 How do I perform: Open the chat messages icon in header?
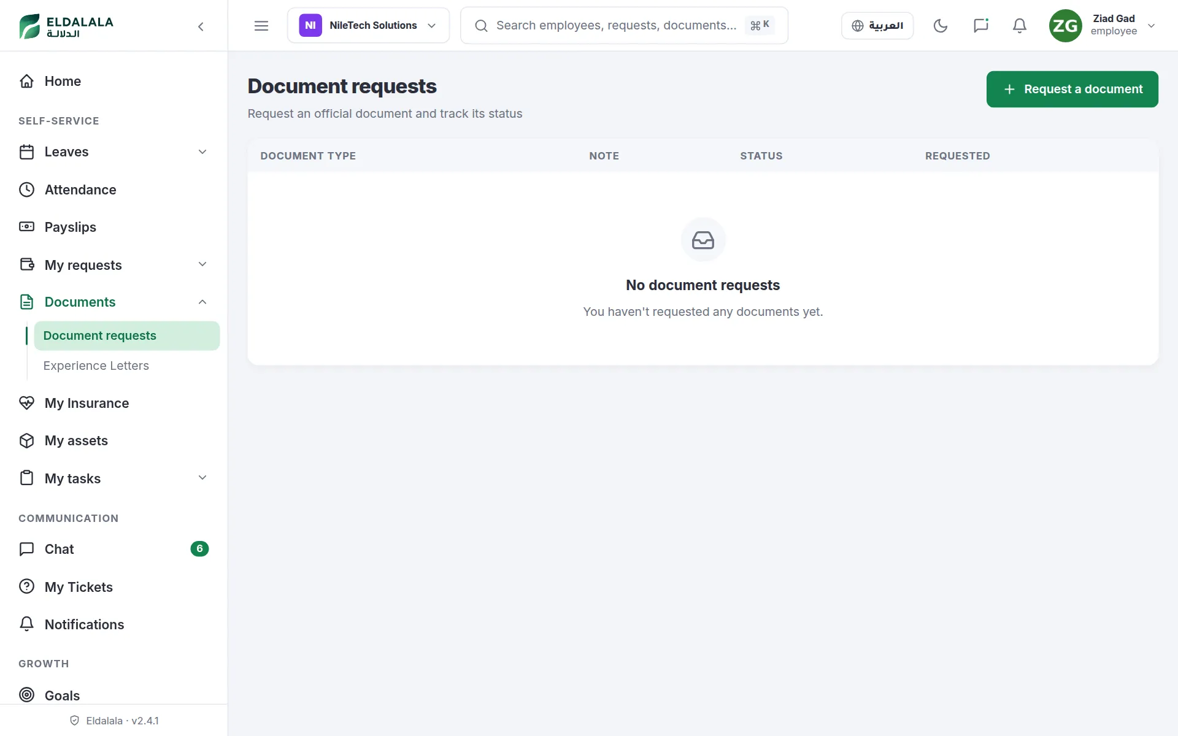[x=980, y=26]
